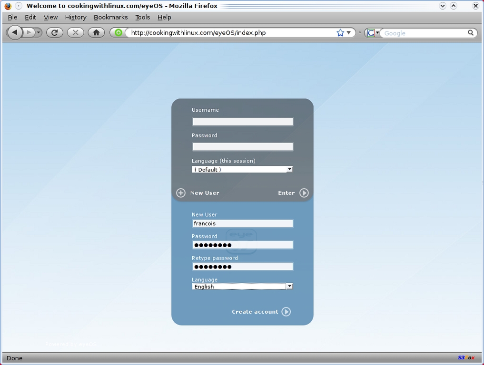Open the Tools menu

pyautogui.click(x=142, y=17)
